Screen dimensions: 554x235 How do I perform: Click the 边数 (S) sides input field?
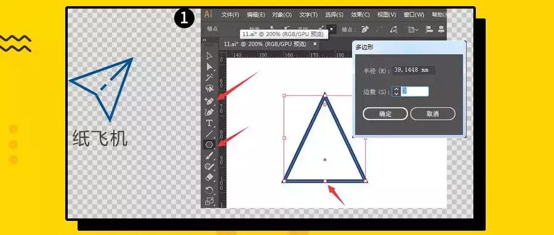point(415,91)
